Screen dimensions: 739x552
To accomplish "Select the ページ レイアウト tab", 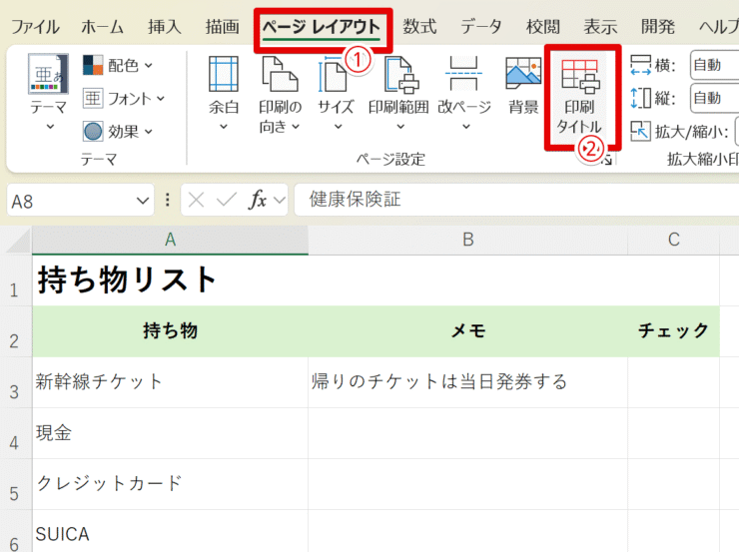I will 322,27.
